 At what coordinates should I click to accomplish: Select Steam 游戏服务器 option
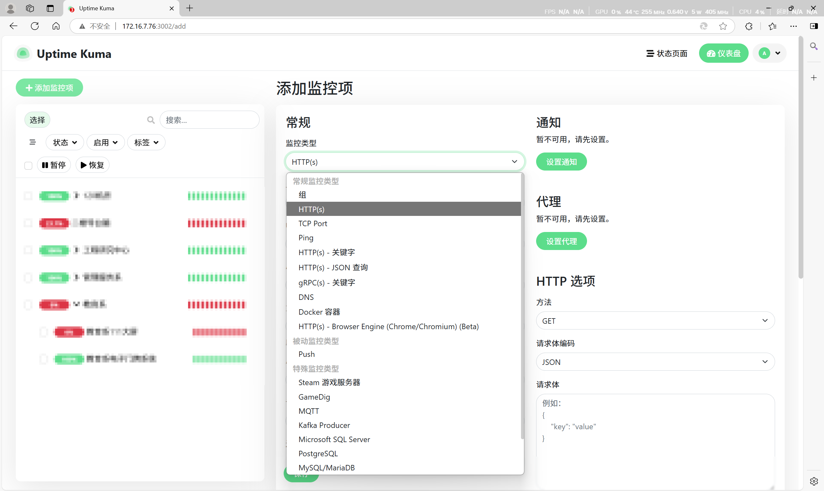403,383
